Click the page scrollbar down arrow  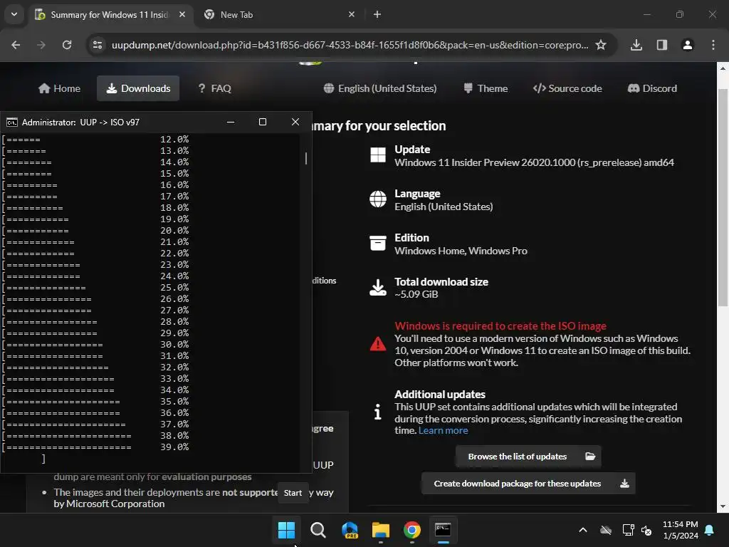[x=723, y=506]
